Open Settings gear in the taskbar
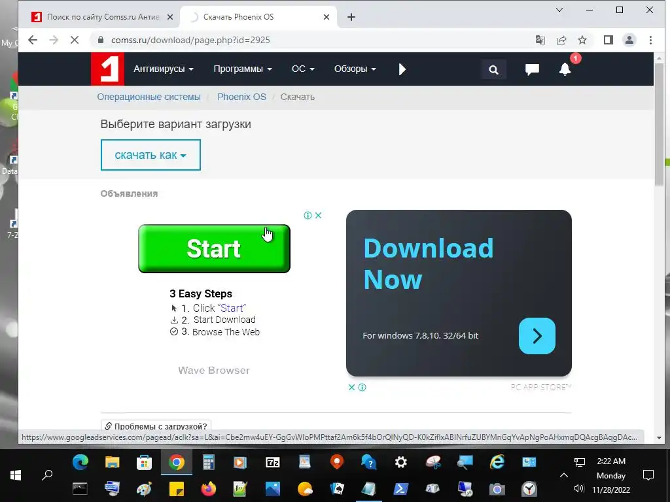 401,462
